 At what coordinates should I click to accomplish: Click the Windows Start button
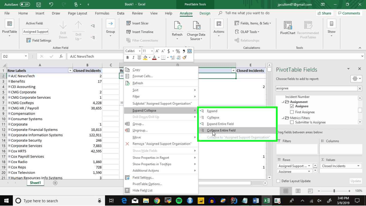click(6, 201)
